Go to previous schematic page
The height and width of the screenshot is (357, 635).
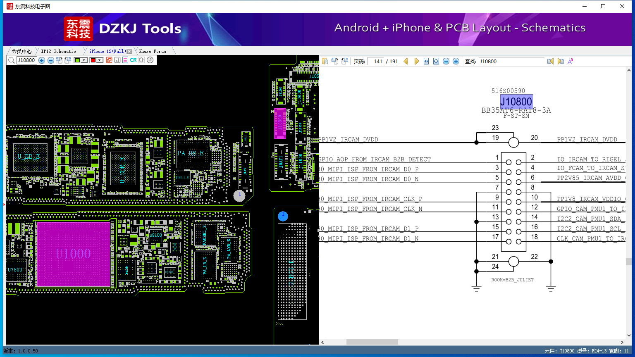click(406, 61)
